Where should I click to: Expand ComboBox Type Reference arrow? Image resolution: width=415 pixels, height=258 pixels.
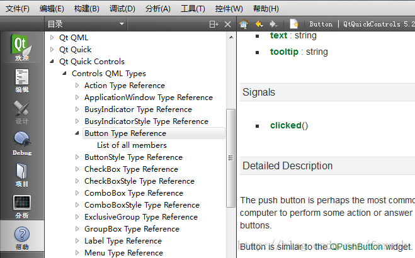point(77,193)
